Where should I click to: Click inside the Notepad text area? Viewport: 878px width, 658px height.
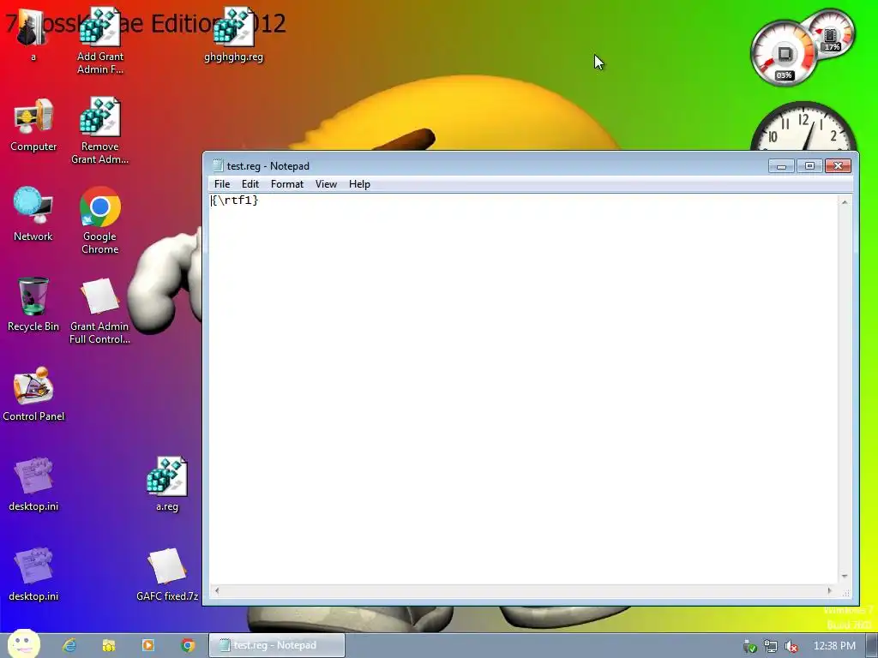pyautogui.click(x=524, y=389)
